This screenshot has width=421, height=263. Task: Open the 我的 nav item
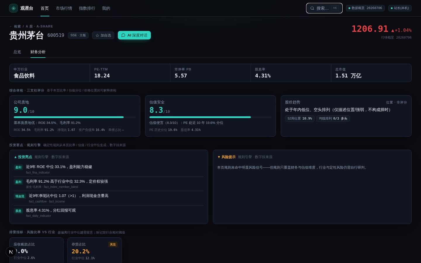pyautogui.click(x=106, y=8)
